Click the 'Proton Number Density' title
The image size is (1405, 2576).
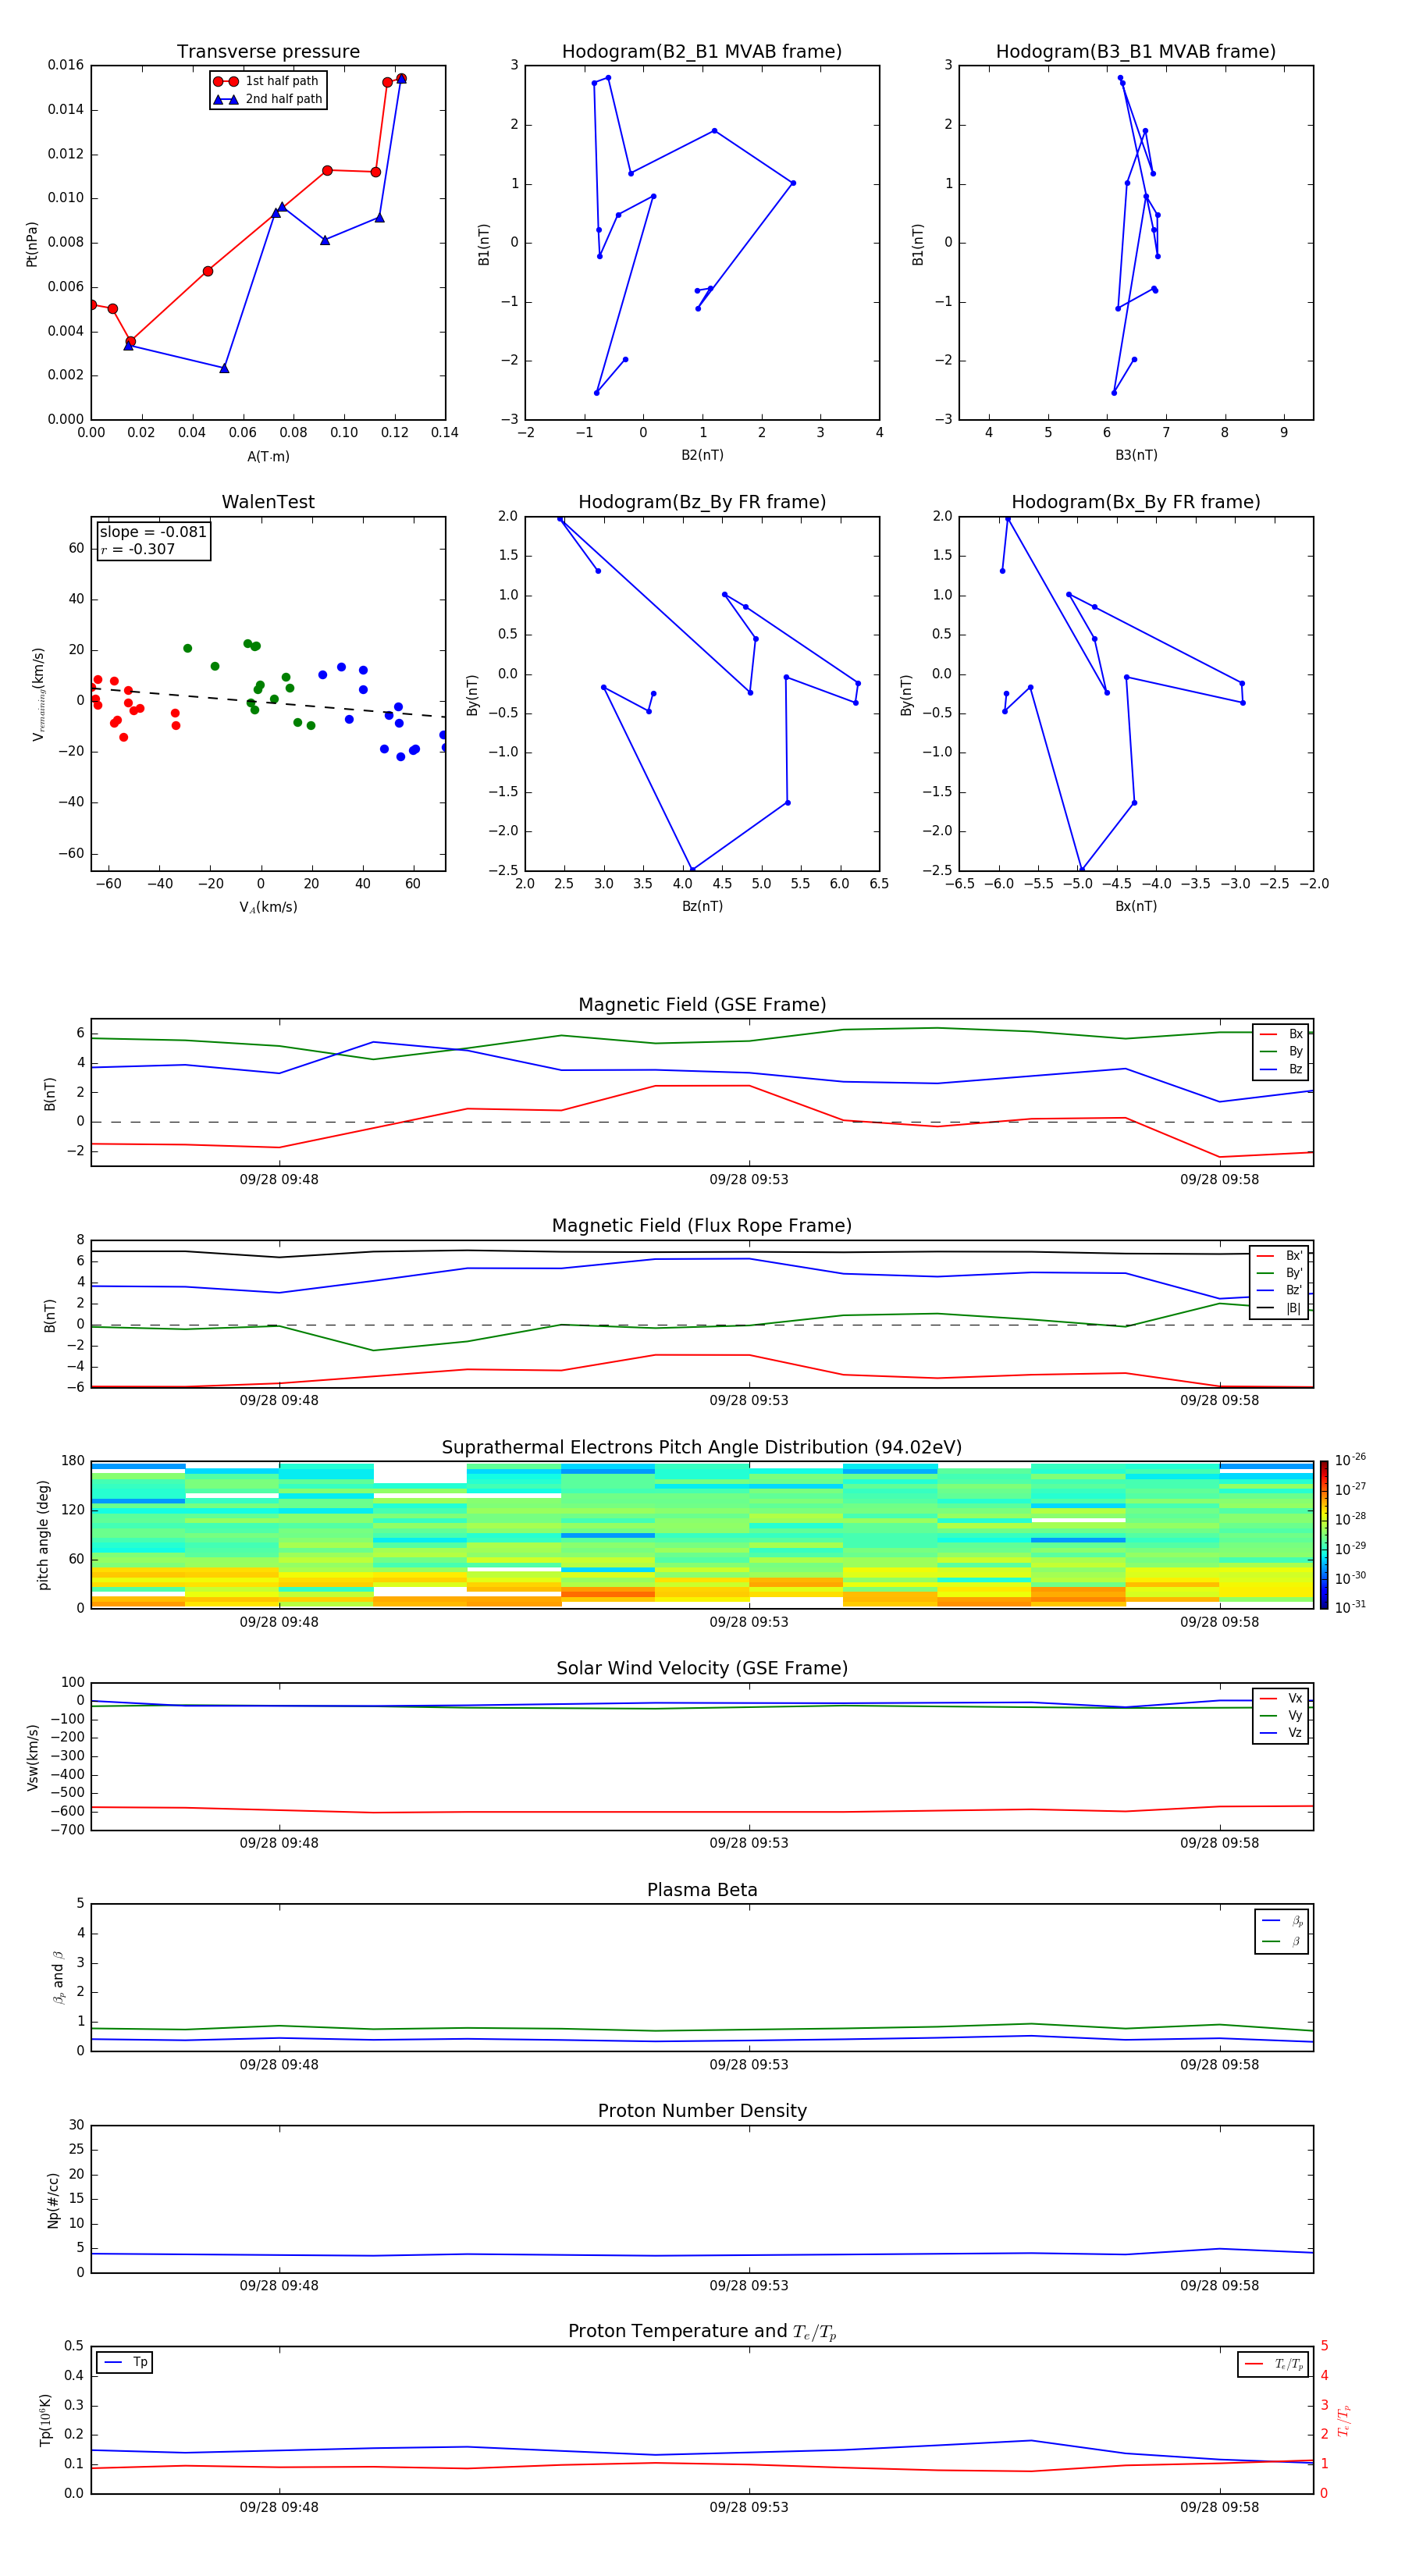(702, 2111)
